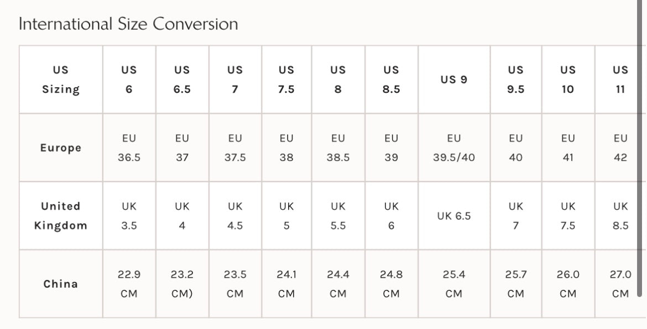Select the US 11 column header
Screen dimensions: 647x329
pyautogui.click(x=620, y=79)
